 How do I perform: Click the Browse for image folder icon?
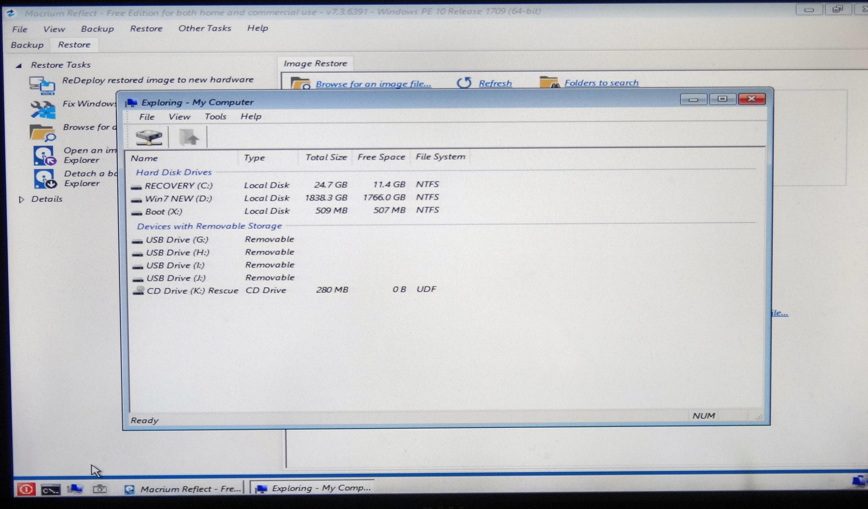(x=43, y=133)
